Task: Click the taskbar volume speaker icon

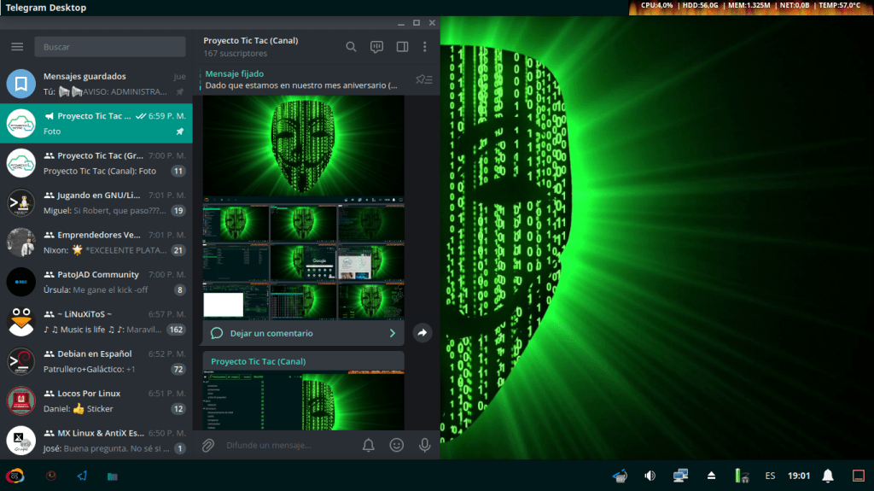Action: tap(650, 476)
